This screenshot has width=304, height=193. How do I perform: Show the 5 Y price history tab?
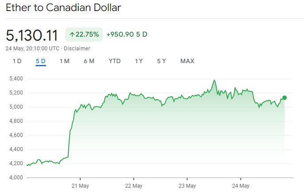161,61
